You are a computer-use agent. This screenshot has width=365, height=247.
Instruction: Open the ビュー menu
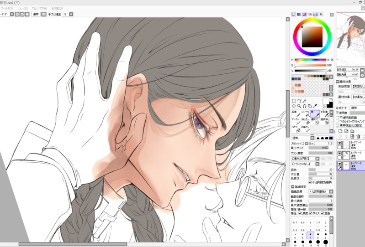(22, 8)
